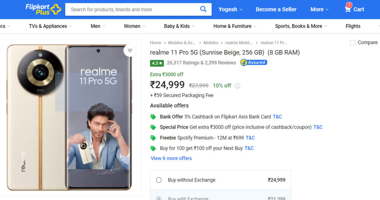
Task: Expand Sports, Books & More category menu
Action: [301, 26]
